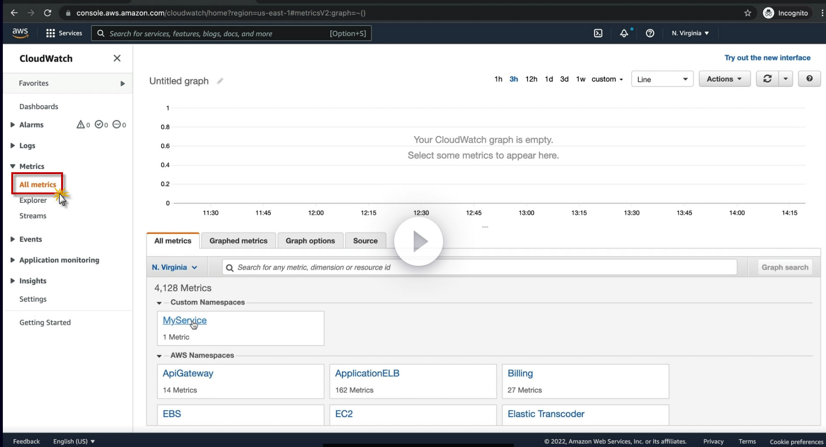Click the Graph search button
This screenshot has height=447, width=826.
(x=785, y=267)
